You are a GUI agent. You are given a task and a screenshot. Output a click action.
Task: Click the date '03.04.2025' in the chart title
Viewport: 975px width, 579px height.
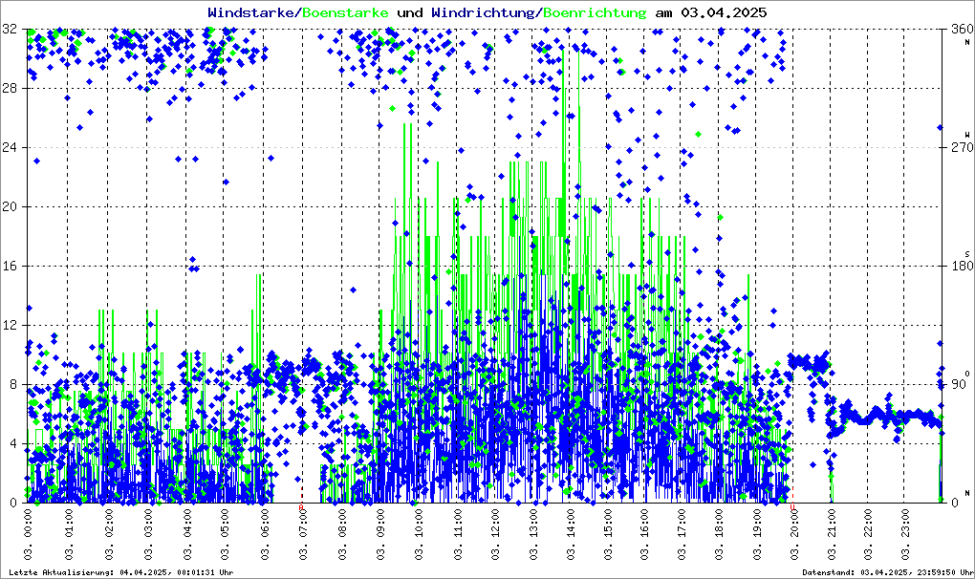724,12
